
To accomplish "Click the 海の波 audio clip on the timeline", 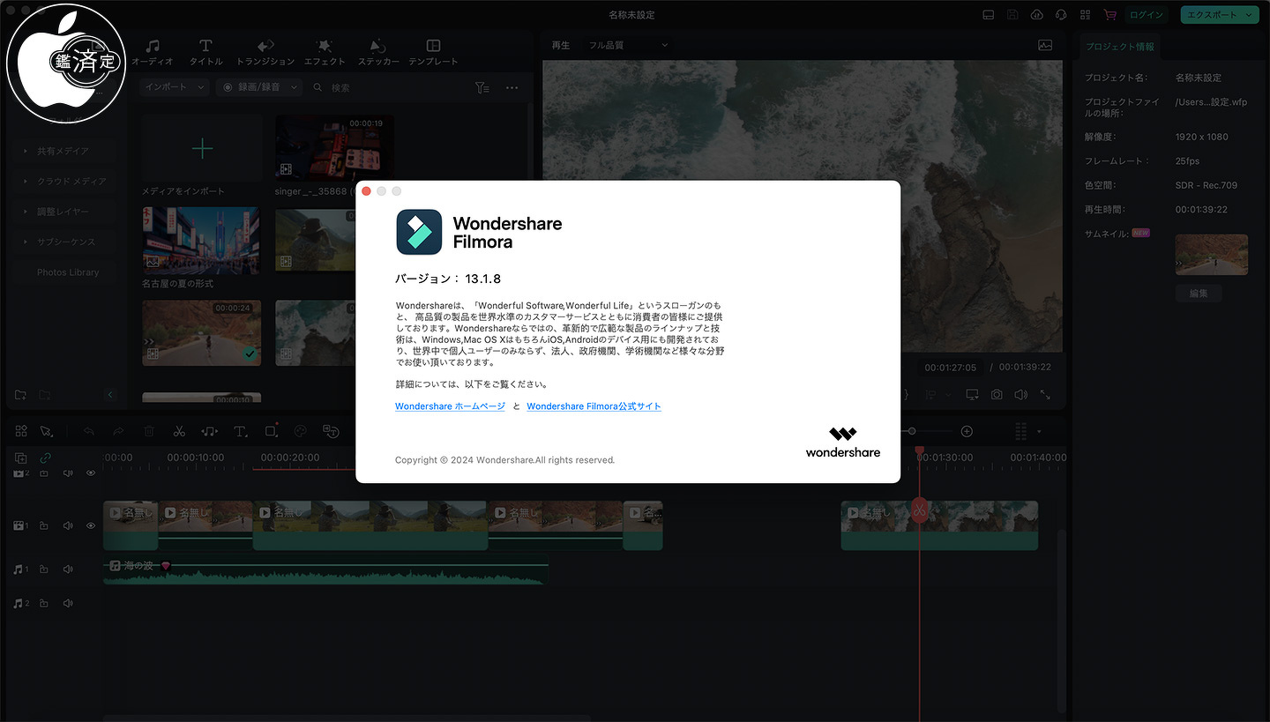I will tap(325, 571).
